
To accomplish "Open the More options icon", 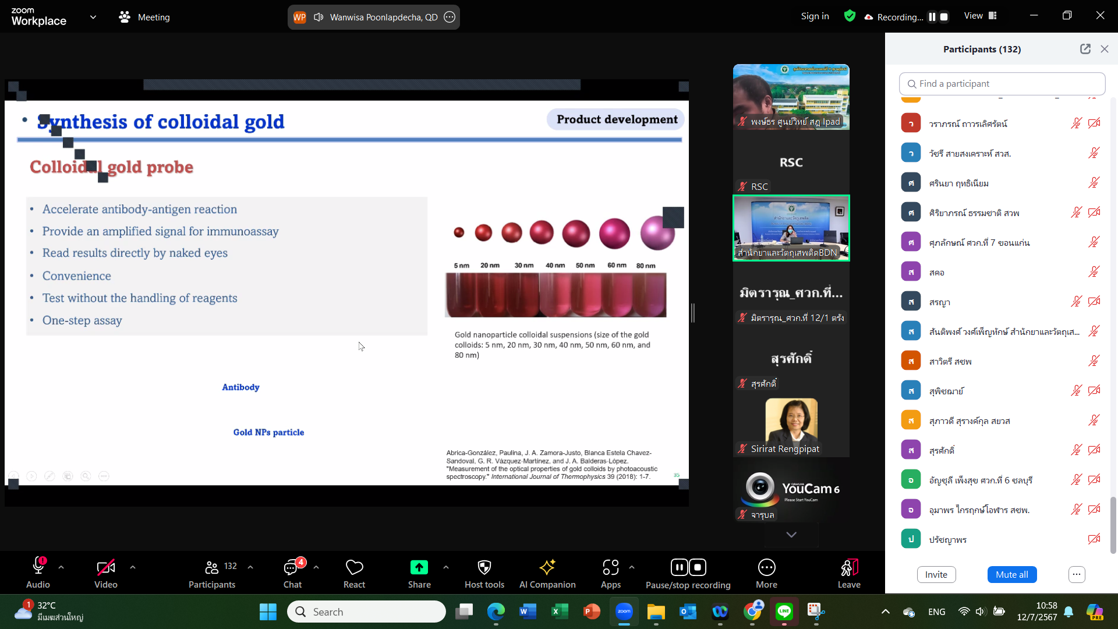I will click(766, 568).
